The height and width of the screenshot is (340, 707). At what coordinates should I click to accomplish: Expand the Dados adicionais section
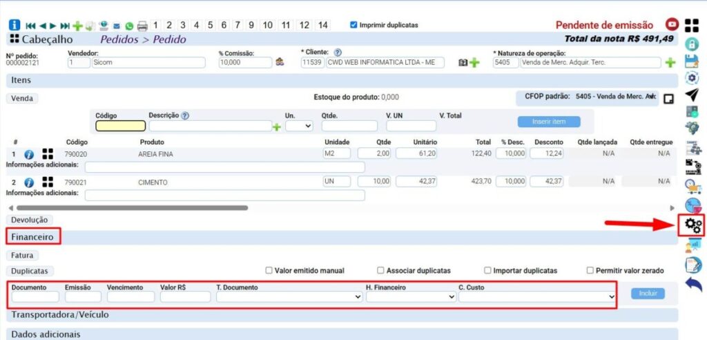click(342, 334)
